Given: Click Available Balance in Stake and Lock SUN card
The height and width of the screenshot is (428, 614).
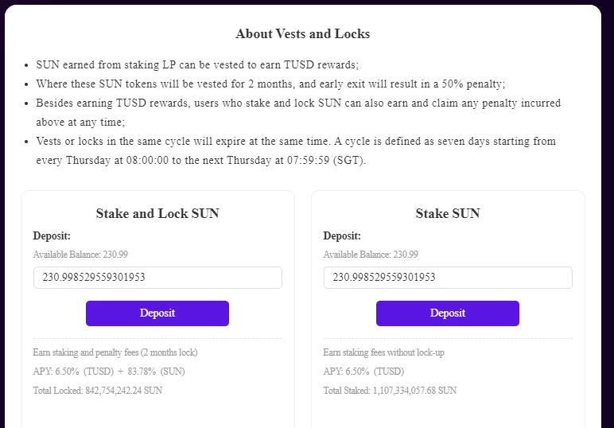Looking at the screenshot, I should (80, 255).
